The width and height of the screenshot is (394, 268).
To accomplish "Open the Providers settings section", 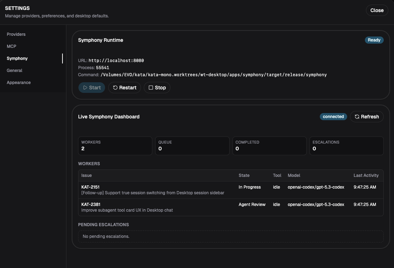I will tap(16, 34).
